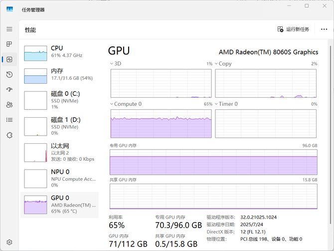Open the Timer 0 engine dropdown

216,104
